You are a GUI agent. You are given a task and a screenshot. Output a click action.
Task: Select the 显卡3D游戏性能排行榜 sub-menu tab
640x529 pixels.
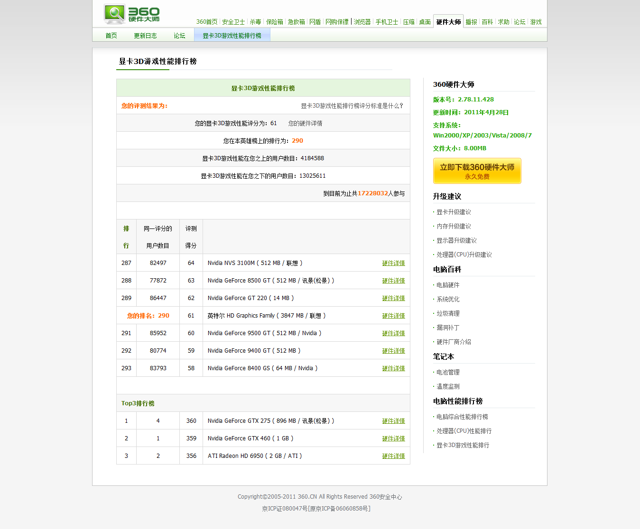tap(232, 36)
